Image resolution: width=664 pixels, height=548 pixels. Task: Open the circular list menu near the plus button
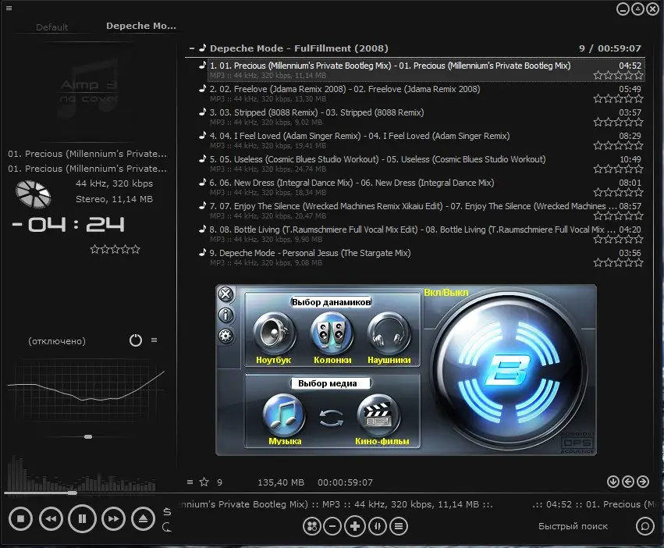point(399,526)
